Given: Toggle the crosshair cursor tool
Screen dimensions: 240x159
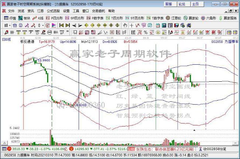Looking at the screenshot, I should coord(131,26).
